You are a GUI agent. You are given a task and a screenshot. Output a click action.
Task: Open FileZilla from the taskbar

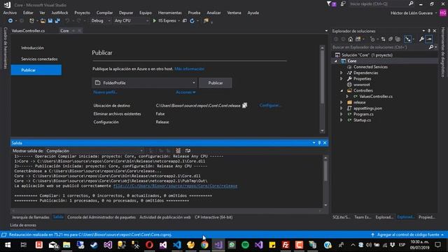[x=286, y=245]
